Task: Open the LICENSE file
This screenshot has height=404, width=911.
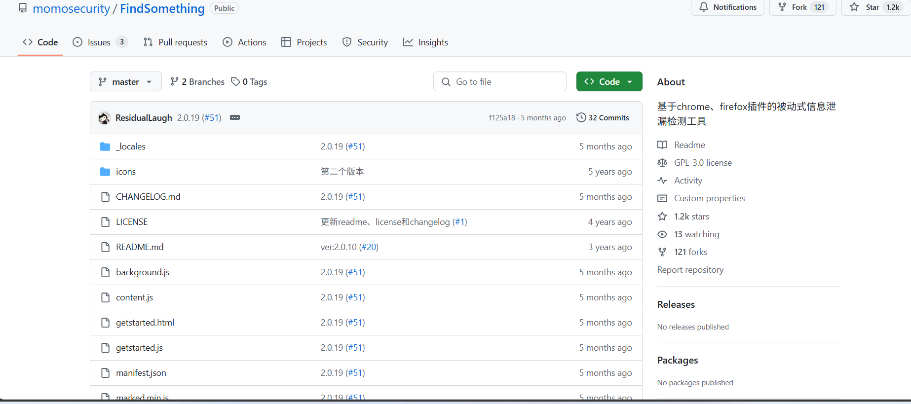Action: [x=132, y=222]
